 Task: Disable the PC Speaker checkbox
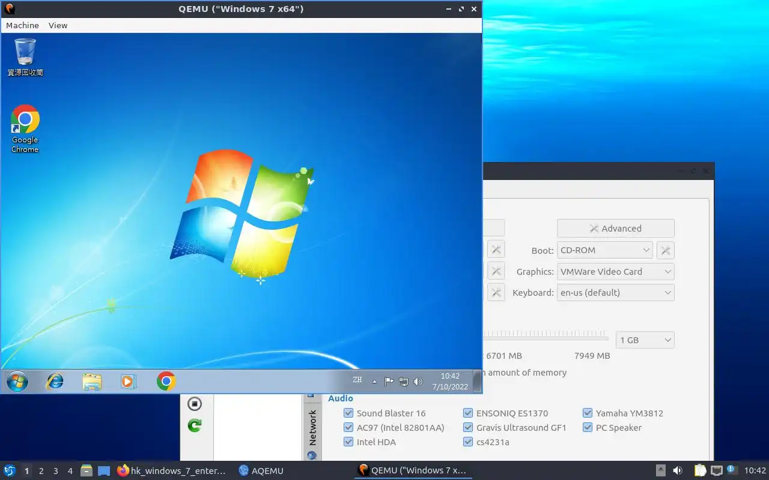(588, 427)
